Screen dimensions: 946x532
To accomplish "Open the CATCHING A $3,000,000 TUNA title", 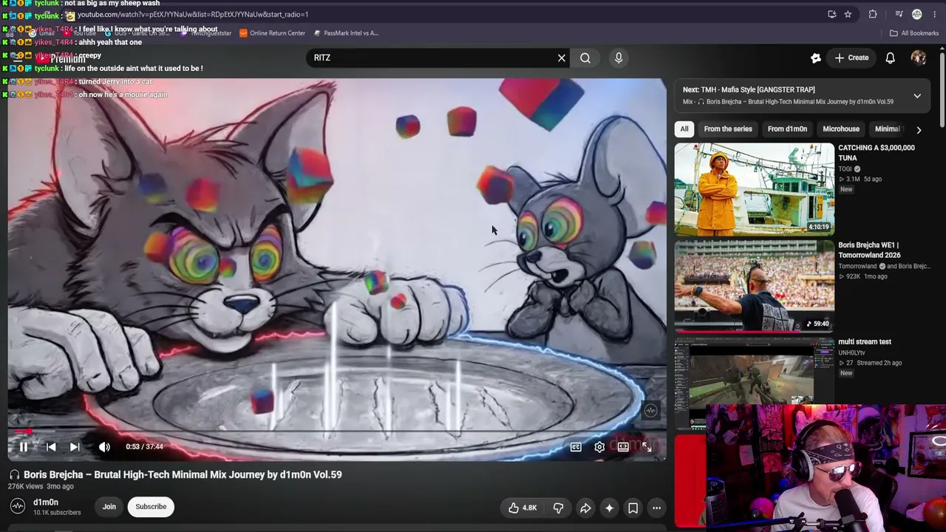I will [877, 153].
